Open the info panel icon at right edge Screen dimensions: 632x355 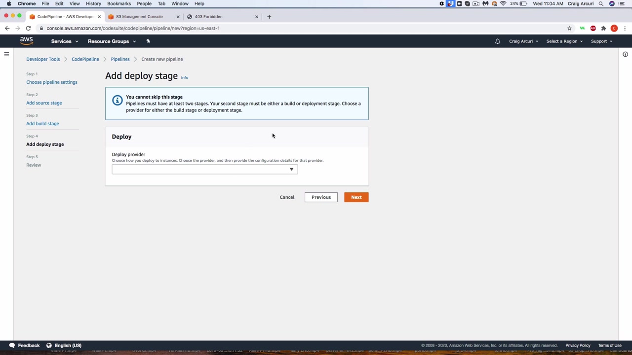point(625,54)
